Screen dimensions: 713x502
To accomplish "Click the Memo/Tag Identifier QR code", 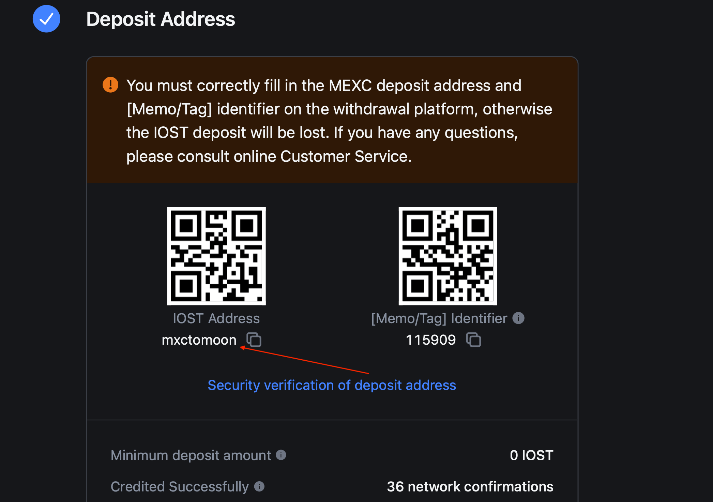I will tap(448, 256).
